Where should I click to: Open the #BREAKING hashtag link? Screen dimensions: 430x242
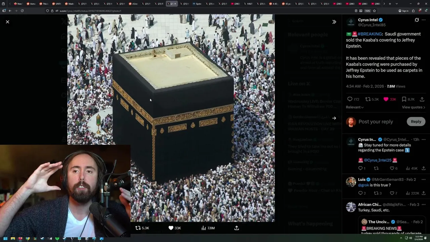[x=370, y=34]
